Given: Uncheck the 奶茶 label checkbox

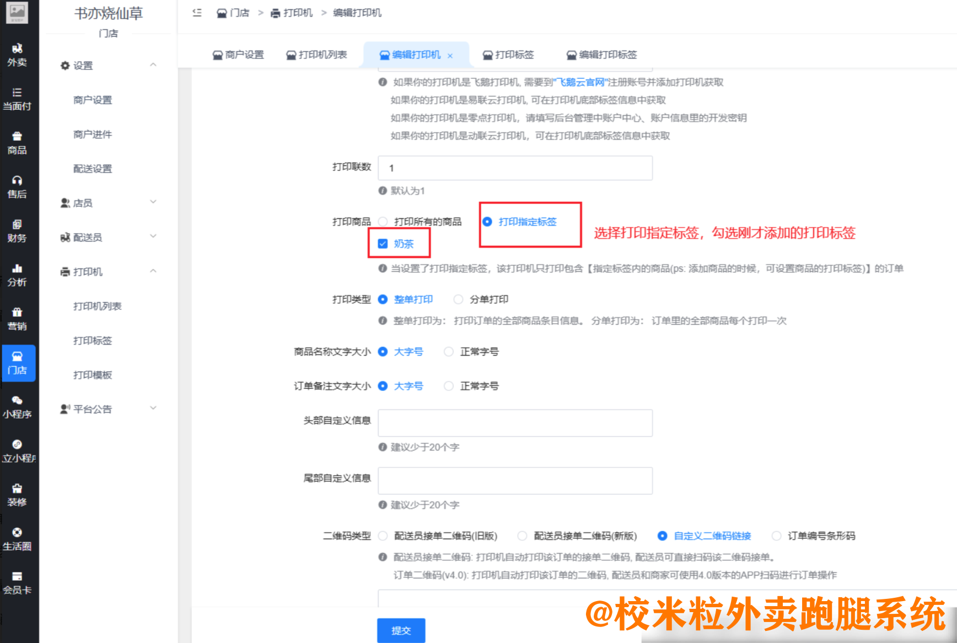Looking at the screenshot, I should 383,243.
